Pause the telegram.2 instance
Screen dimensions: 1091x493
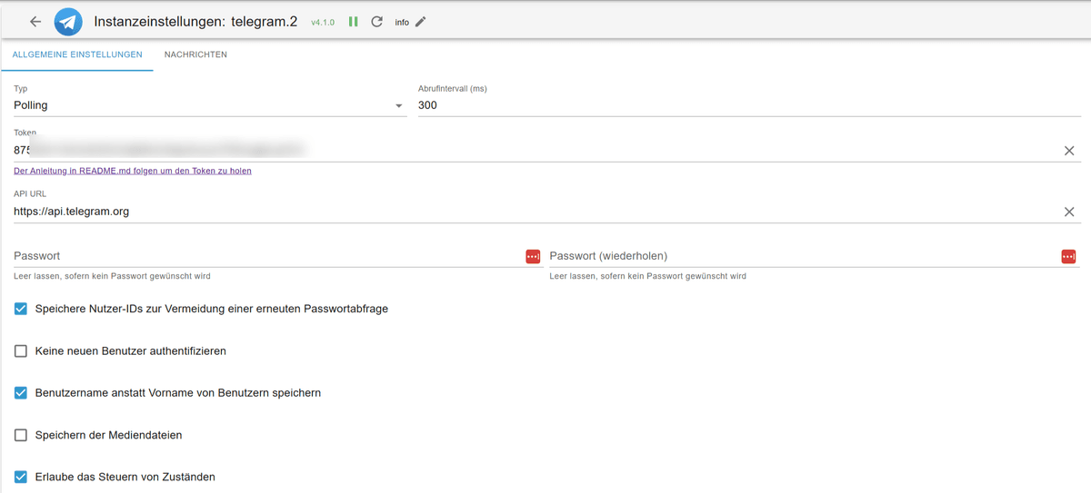click(x=354, y=22)
